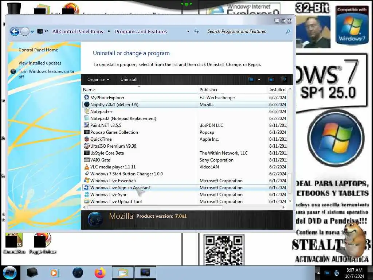
Task: Select the Windows Live Essentials icon
Action: pyautogui.click(x=86, y=180)
